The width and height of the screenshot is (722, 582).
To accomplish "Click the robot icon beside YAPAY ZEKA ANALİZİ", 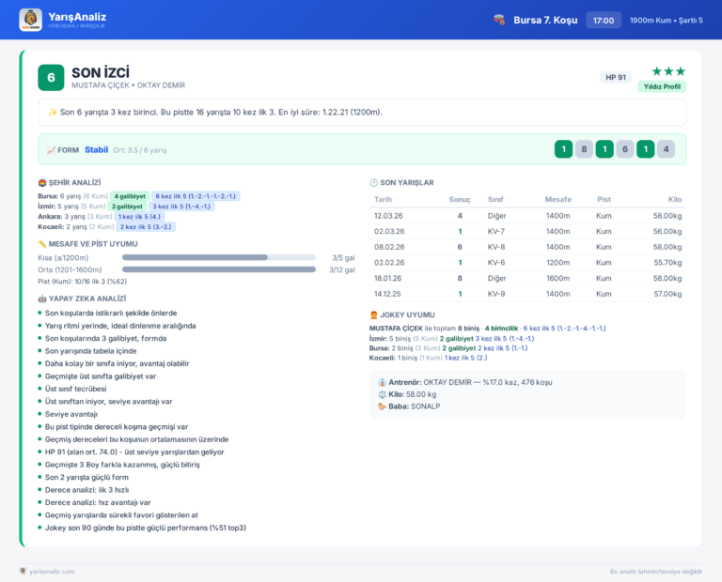I will (42, 299).
